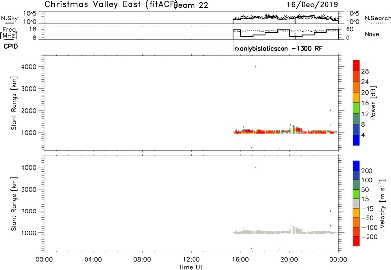Click the blue bottom segment of Power colorbar
The height and width of the screenshot is (270, 391).
coord(356,140)
